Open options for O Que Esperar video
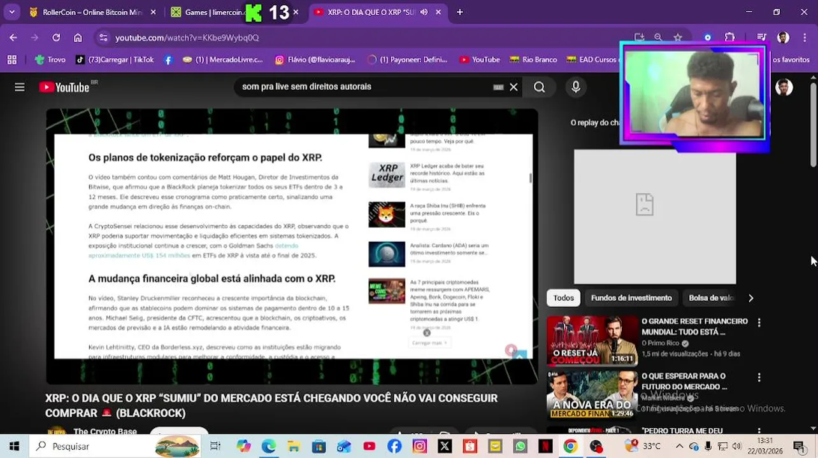 coord(759,377)
